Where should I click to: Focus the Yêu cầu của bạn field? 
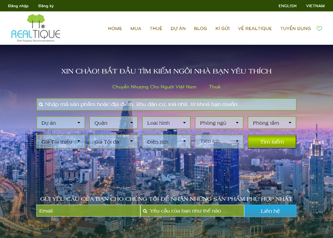pyautogui.click(x=192, y=211)
